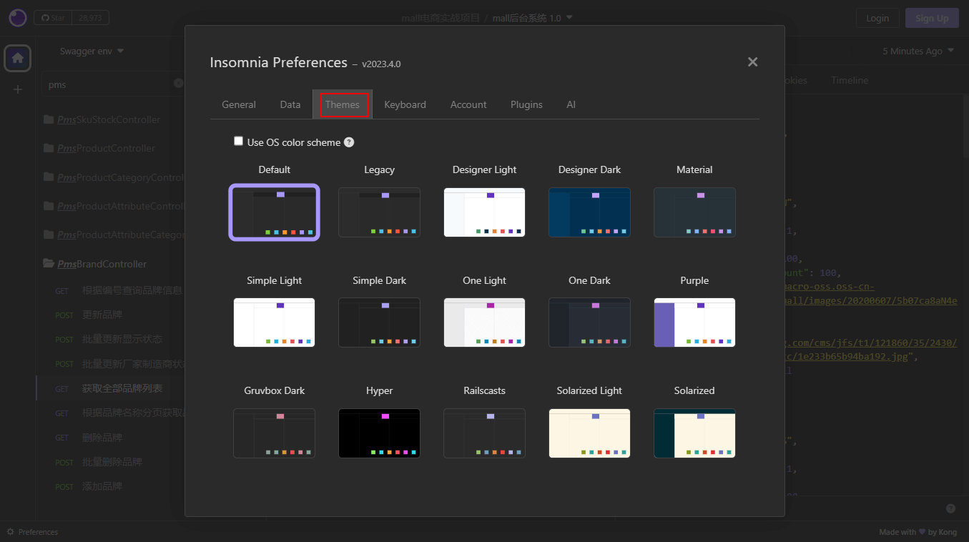
Task: Select the Hyper theme preview
Action: pos(379,433)
